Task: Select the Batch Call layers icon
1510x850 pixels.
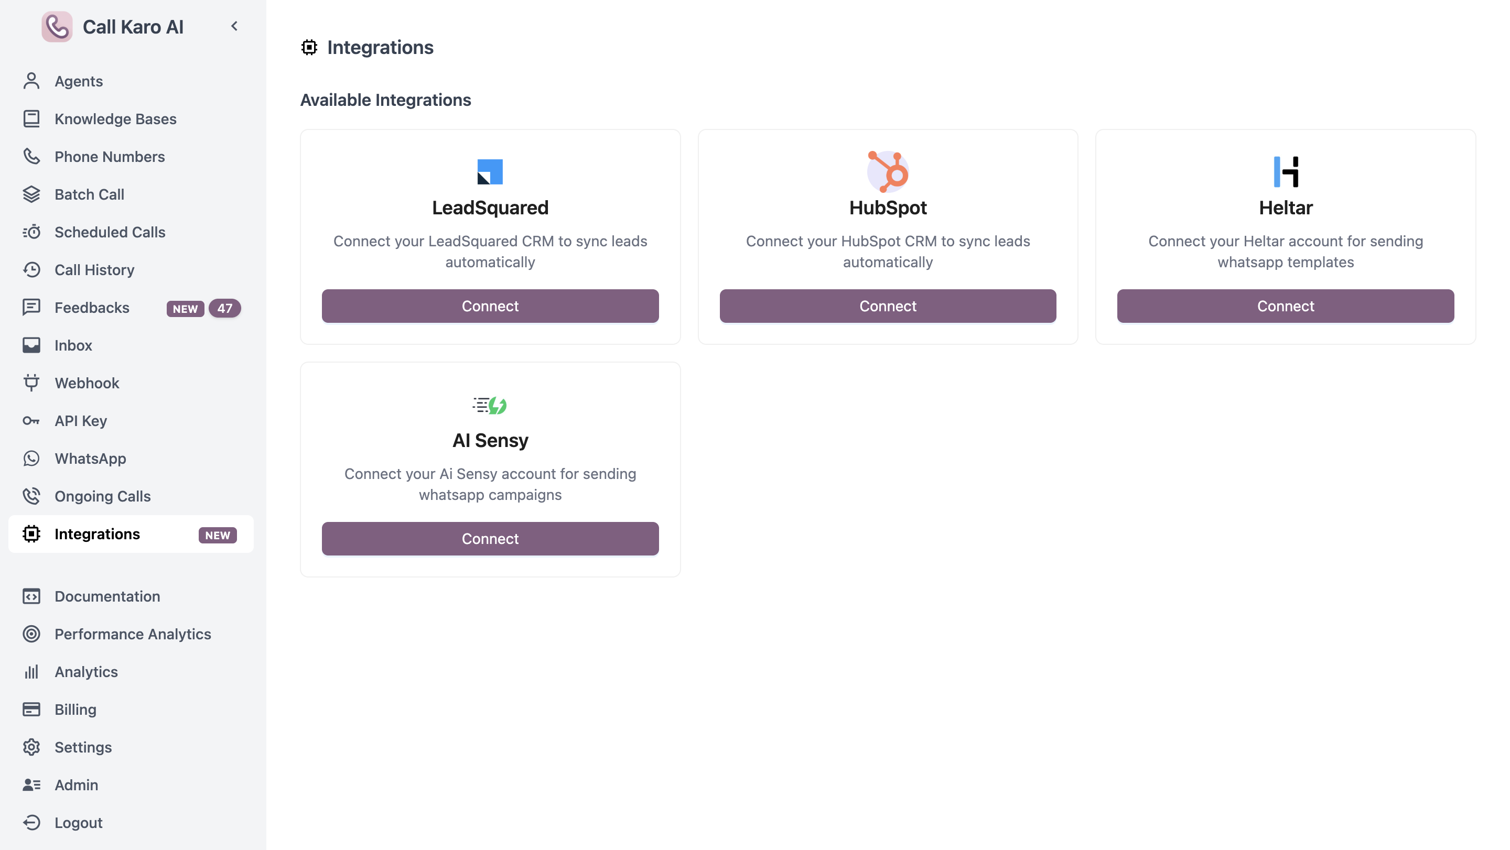Action: point(31,194)
